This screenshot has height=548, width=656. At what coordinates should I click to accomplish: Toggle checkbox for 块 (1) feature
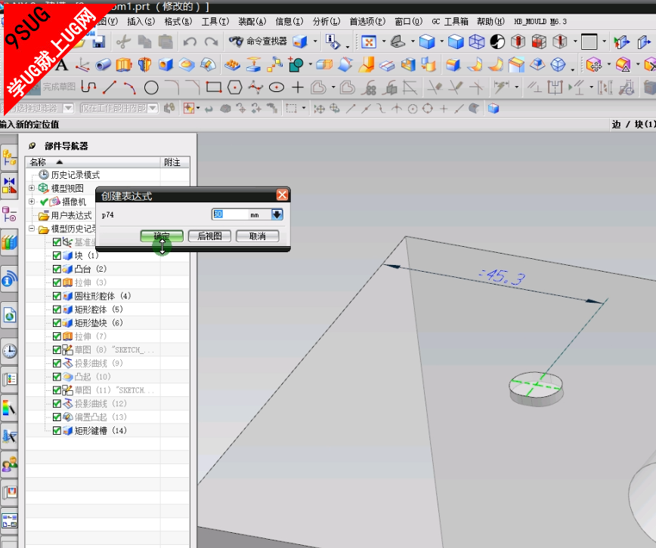click(x=57, y=255)
